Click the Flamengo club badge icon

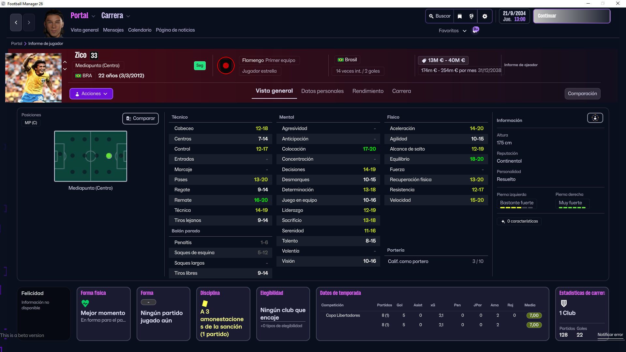(x=226, y=66)
